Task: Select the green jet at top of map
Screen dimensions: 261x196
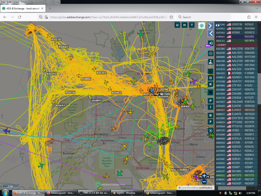Action: 140,34
